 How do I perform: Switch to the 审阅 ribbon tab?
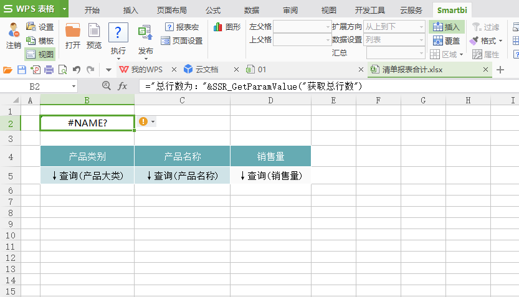click(x=290, y=10)
